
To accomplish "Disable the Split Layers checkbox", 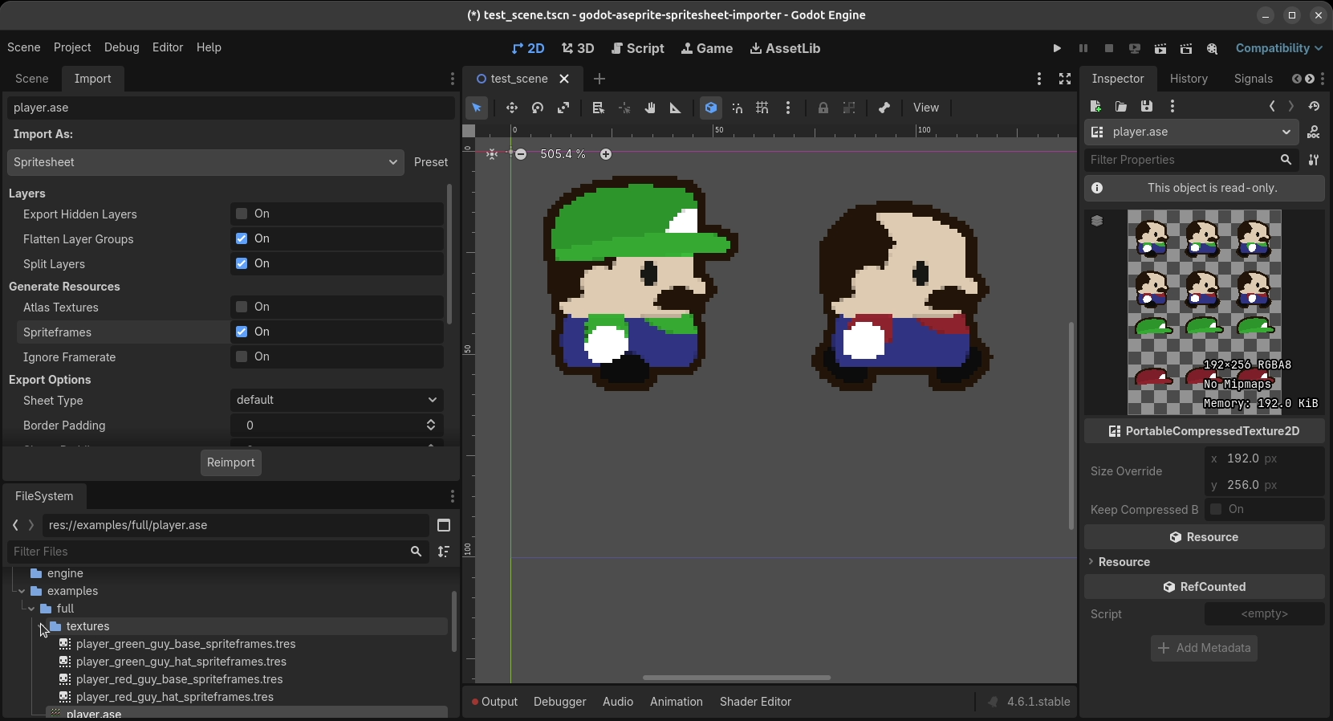I will pos(242,263).
